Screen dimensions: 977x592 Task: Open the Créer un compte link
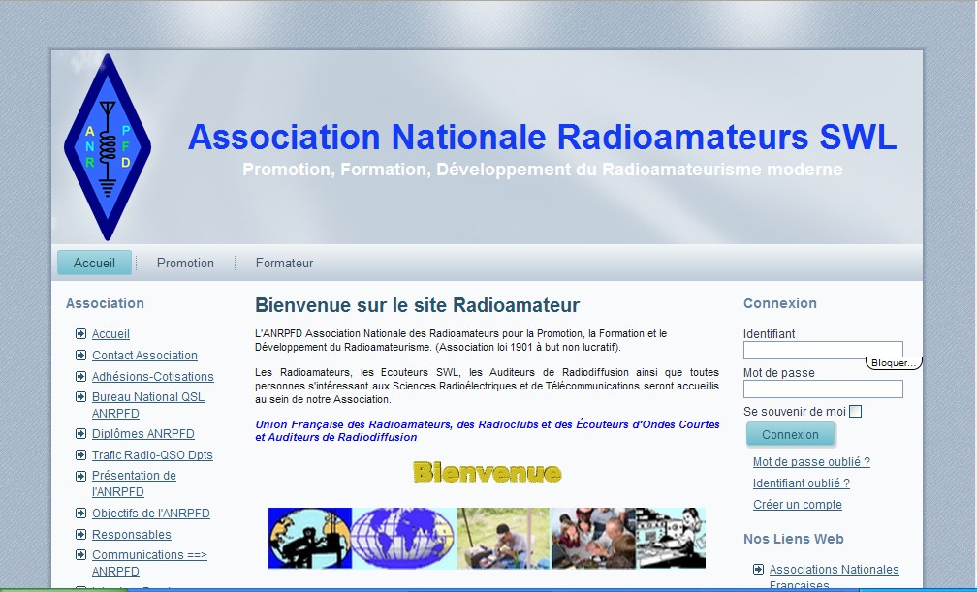[798, 504]
